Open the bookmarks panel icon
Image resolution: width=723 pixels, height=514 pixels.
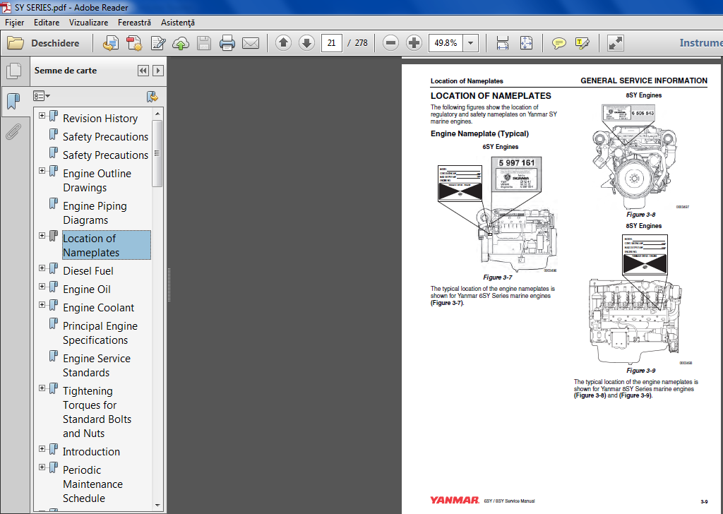(x=14, y=100)
